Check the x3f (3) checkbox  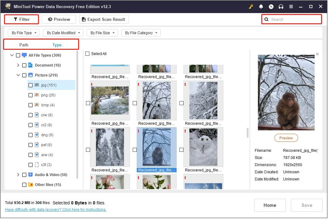[x=31, y=165]
